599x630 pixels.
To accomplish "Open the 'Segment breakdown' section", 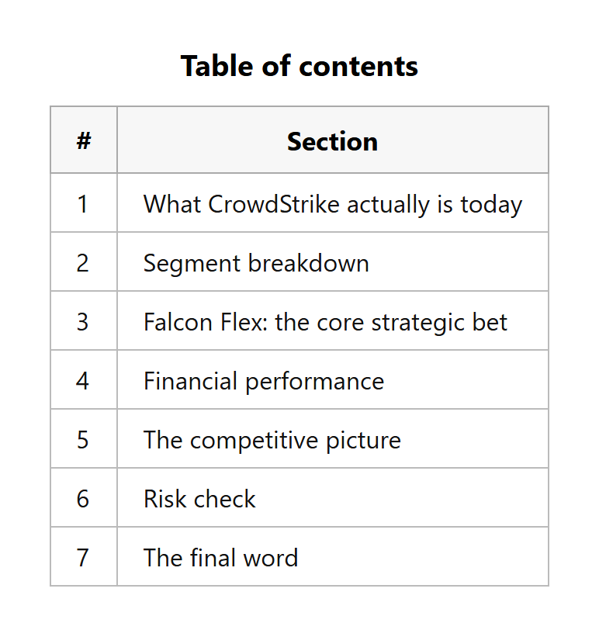I will [x=256, y=264].
